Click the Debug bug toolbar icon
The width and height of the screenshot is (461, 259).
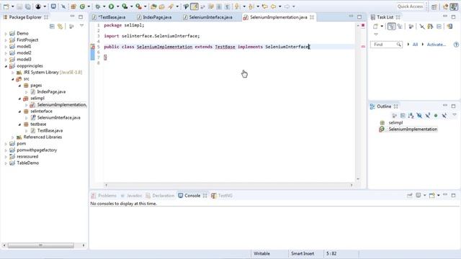pyautogui.click(x=98, y=6)
